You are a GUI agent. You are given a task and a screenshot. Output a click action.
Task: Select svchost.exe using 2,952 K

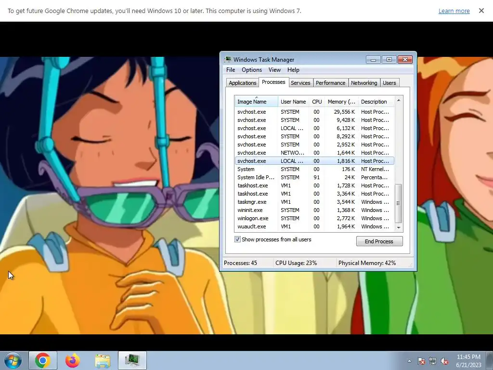314,145
